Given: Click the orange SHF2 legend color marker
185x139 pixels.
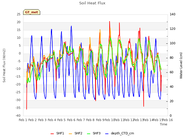Looking at the screenshot, I should (x=70, y=134).
